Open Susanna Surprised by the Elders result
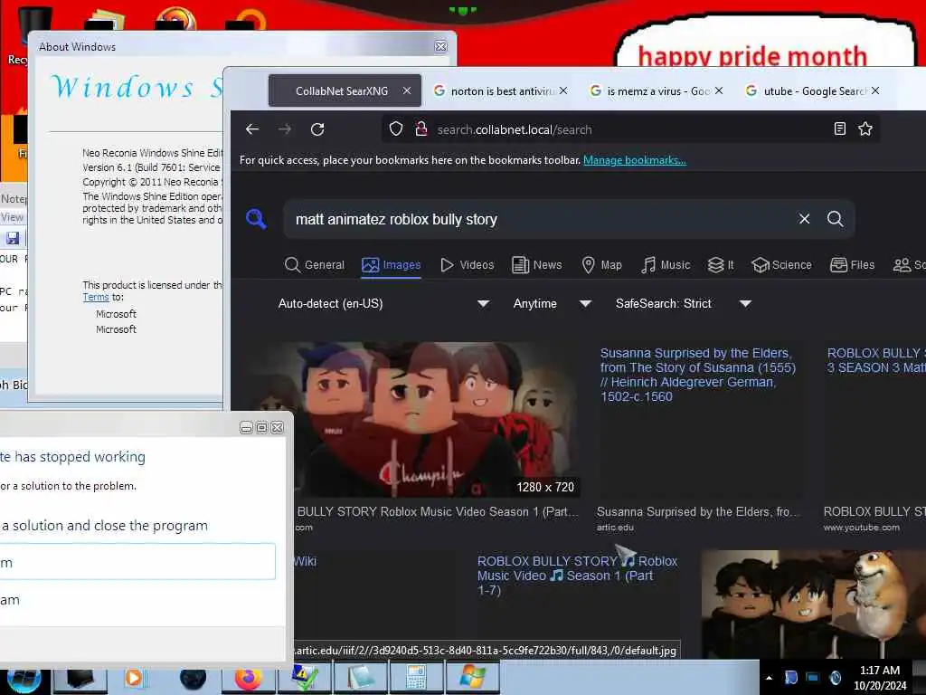The height and width of the screenshot is (695, 926). pos(698,375)
